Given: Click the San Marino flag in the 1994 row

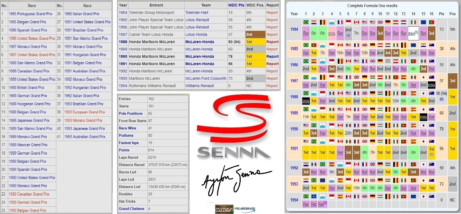Looking at the screenshot, I should tap(323, 196).
